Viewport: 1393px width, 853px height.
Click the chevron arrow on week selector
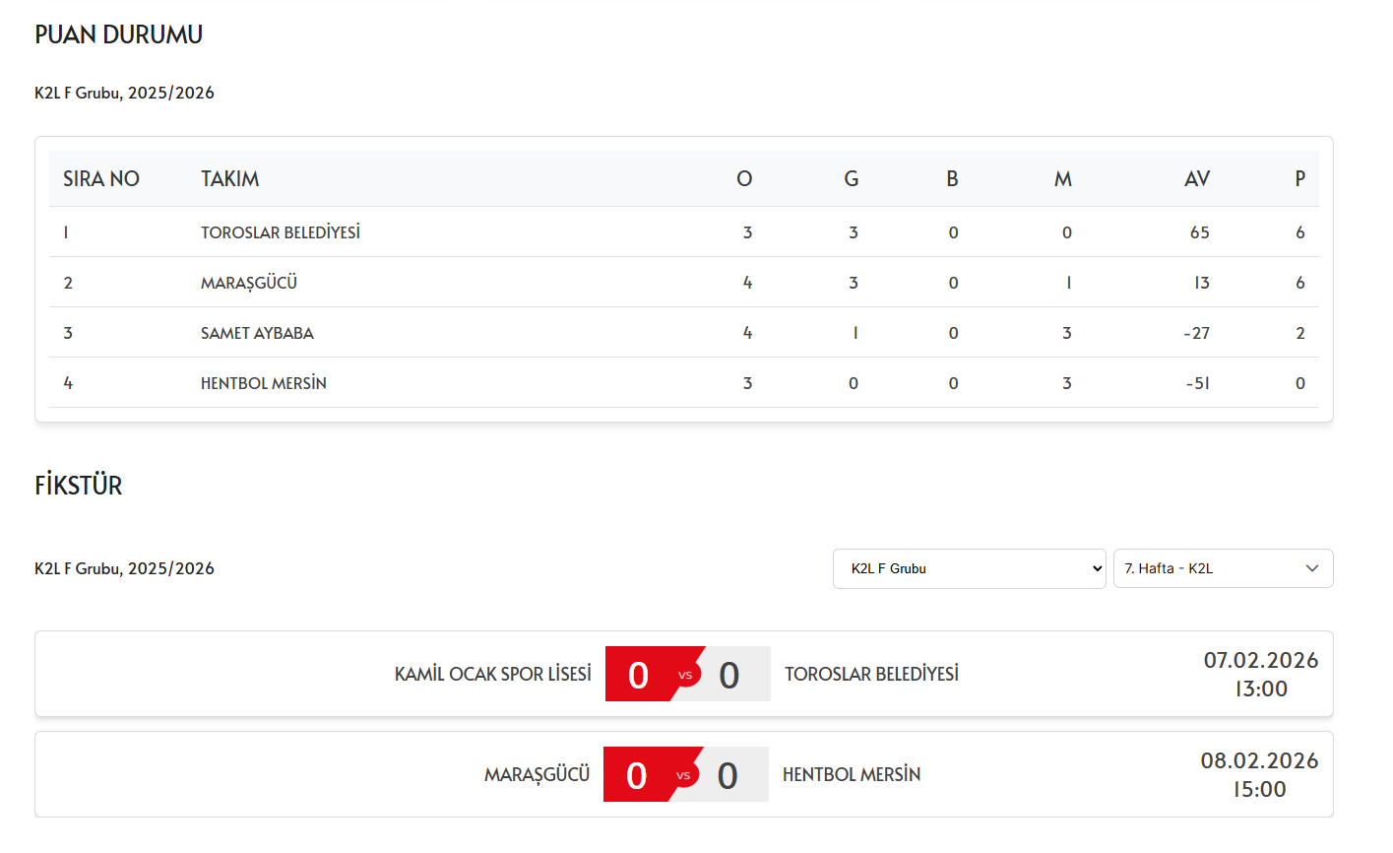[x=1312, y=568]
